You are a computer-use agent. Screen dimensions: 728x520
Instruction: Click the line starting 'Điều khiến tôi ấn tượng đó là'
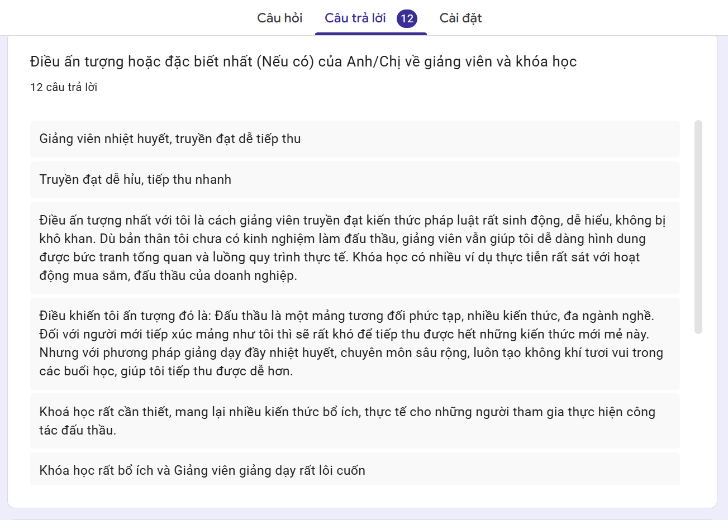coord(346,316)
